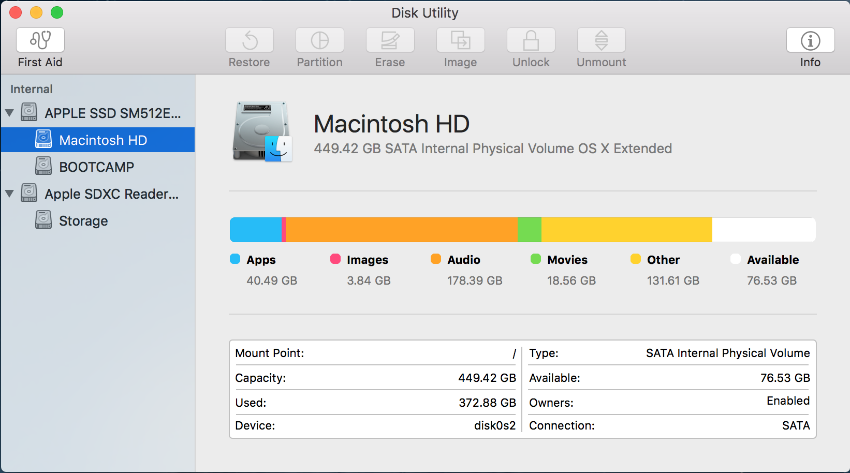
Task: Click the Erase toolbar icon
Action: [x=390, y=40]
